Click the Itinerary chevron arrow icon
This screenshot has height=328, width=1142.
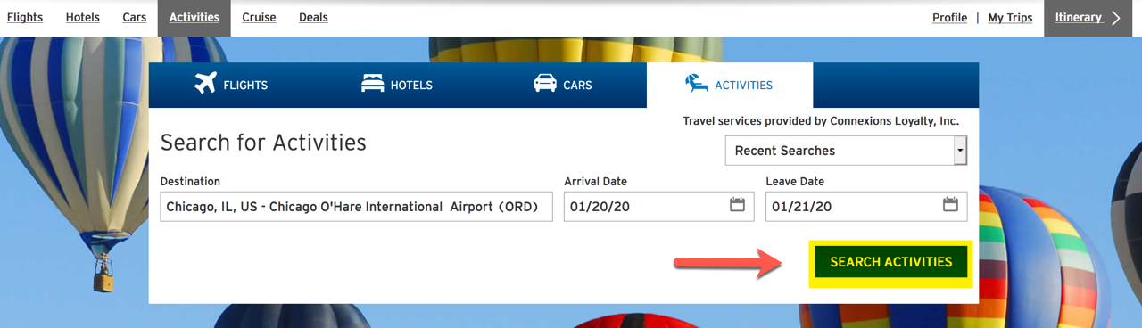pos(1116,18)
